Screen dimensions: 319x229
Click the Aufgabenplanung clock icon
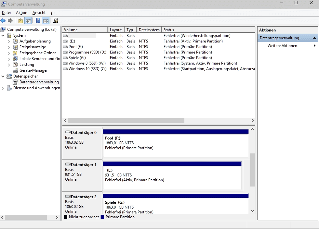(15, 41)
